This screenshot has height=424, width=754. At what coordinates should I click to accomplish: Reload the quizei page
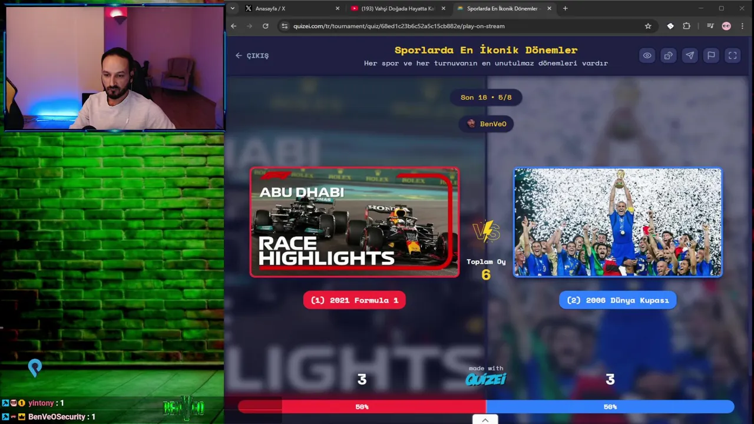[266, 26]
